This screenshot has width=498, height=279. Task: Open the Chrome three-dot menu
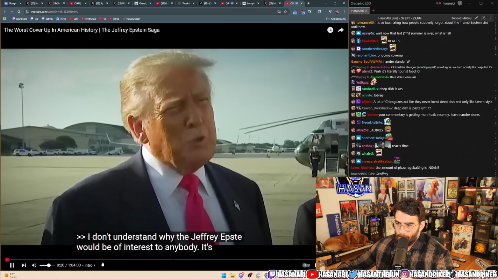344,12
